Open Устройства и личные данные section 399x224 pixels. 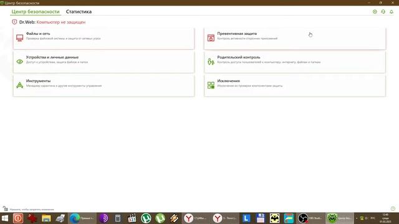103,62
